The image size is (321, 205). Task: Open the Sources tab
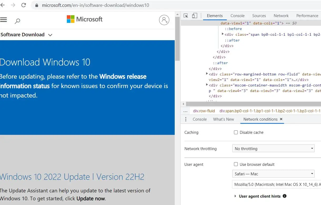(259, 16)
